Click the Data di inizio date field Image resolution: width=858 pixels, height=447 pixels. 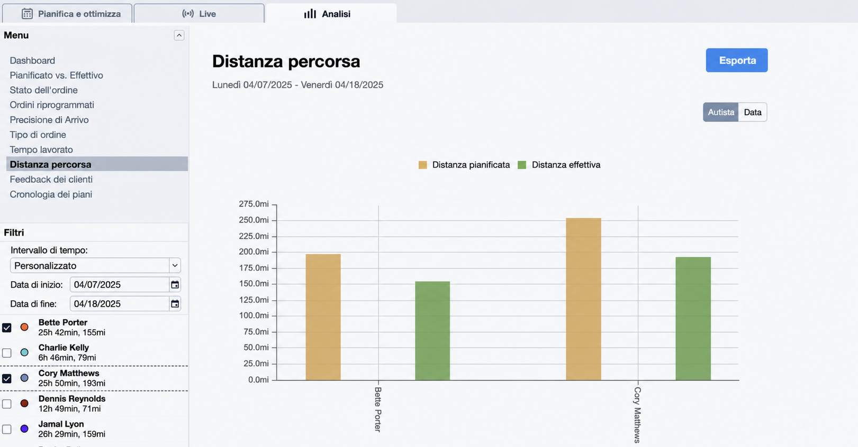(125, 285)
